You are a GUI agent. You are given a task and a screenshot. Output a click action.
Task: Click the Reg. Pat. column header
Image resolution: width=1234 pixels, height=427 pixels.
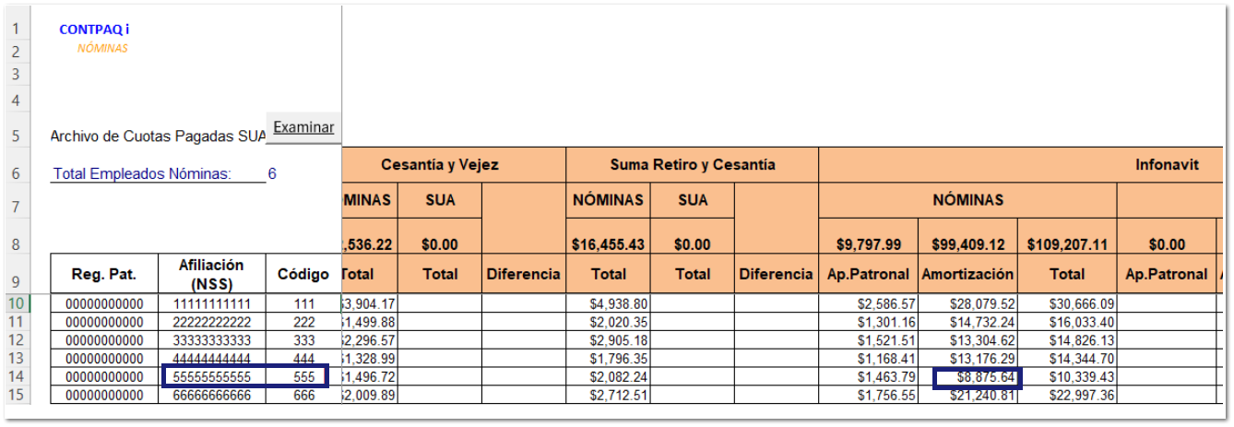tap(103, 274)
